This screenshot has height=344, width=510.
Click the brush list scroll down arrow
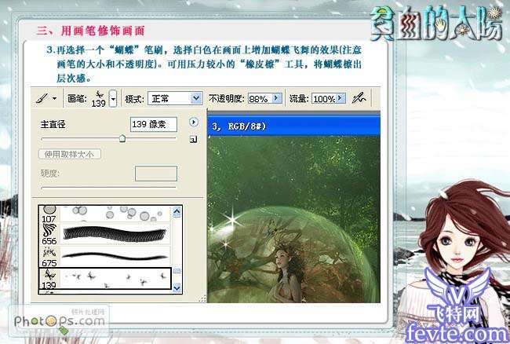point(177,287)
